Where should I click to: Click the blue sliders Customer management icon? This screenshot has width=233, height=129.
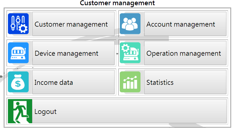pyautogui.click(x=18, y=24)
